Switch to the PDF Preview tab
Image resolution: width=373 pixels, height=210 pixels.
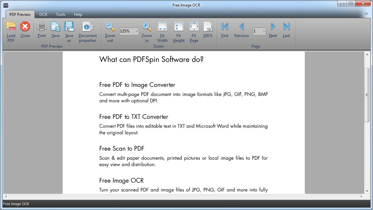pos(20,15)
